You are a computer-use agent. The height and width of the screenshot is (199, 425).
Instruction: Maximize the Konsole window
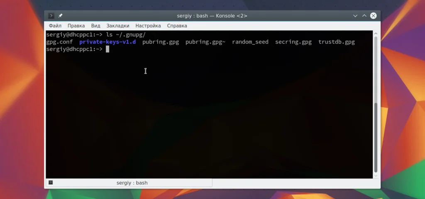point(364,16)
